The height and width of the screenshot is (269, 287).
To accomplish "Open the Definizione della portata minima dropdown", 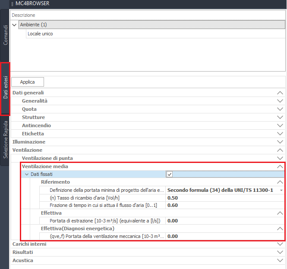I will [x=281, y=190].
